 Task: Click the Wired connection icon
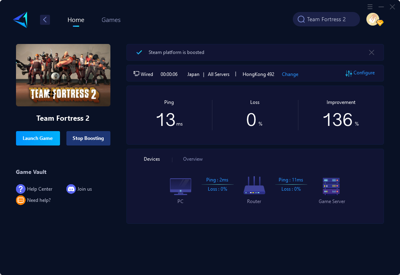tap(136, 74)
